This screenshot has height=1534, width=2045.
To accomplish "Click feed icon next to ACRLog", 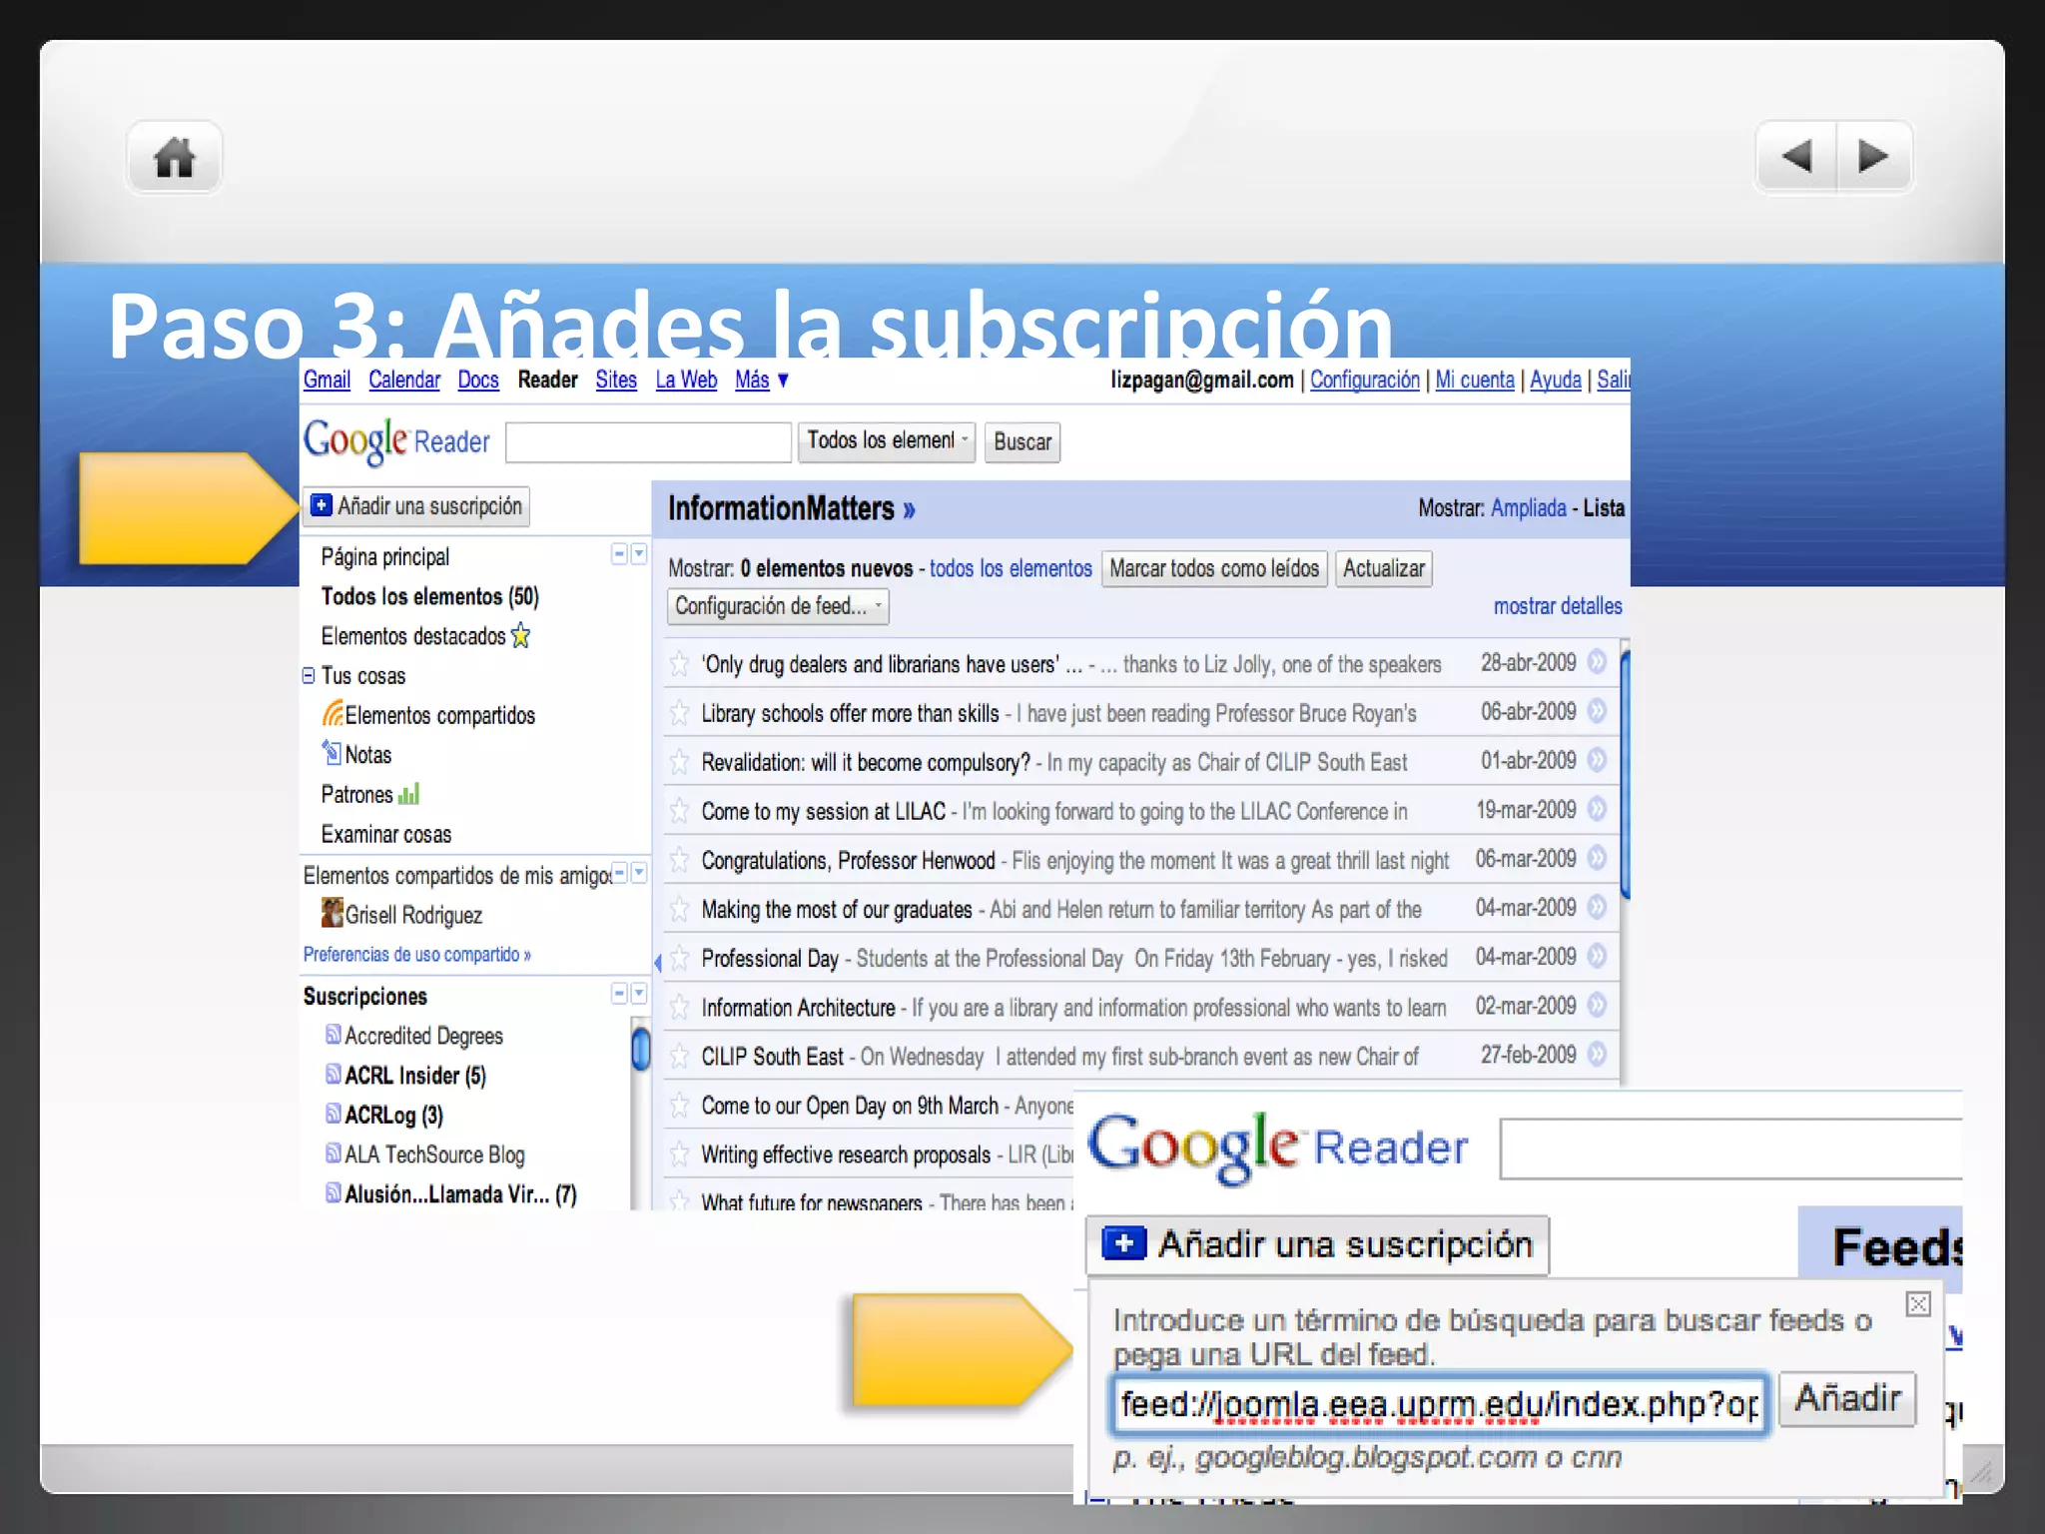I will pyautogui.click(x=334, y=1113).
